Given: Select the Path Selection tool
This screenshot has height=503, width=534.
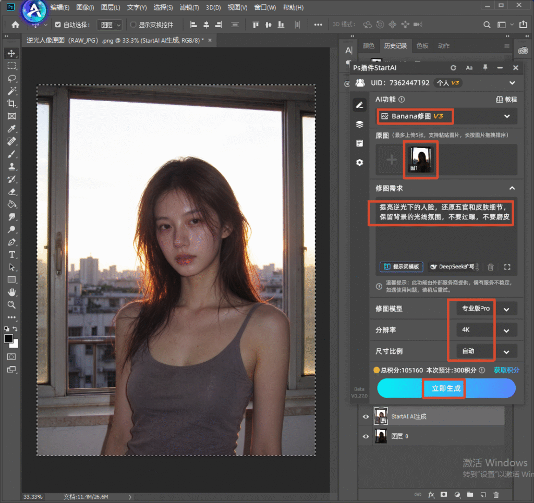Looking at the screenshot, I should point(11,267).
